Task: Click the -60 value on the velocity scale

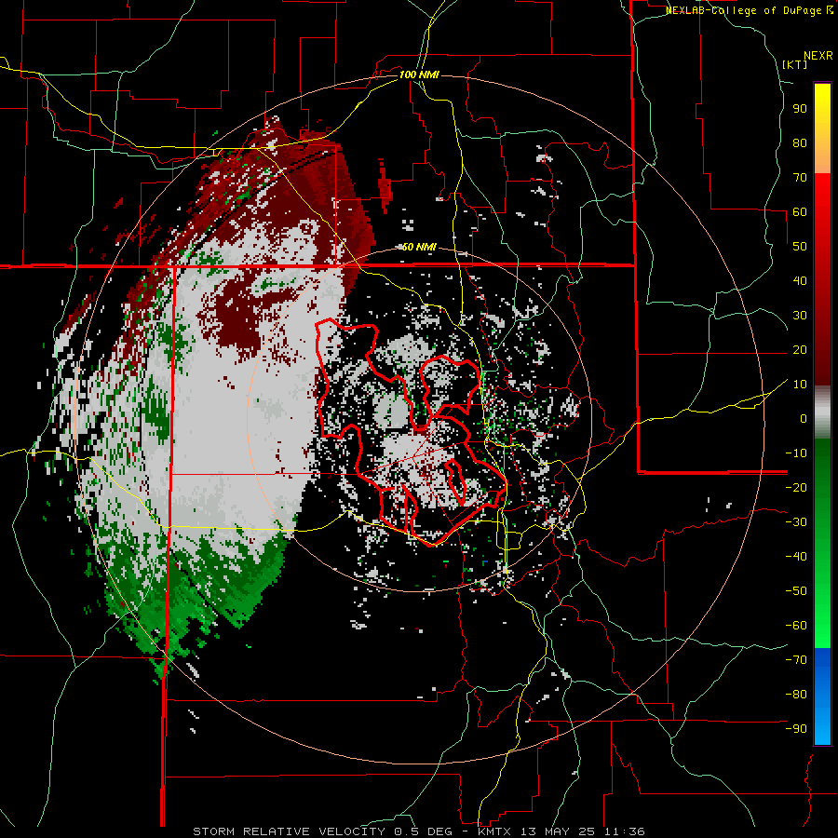Action: tap(796, 626)
